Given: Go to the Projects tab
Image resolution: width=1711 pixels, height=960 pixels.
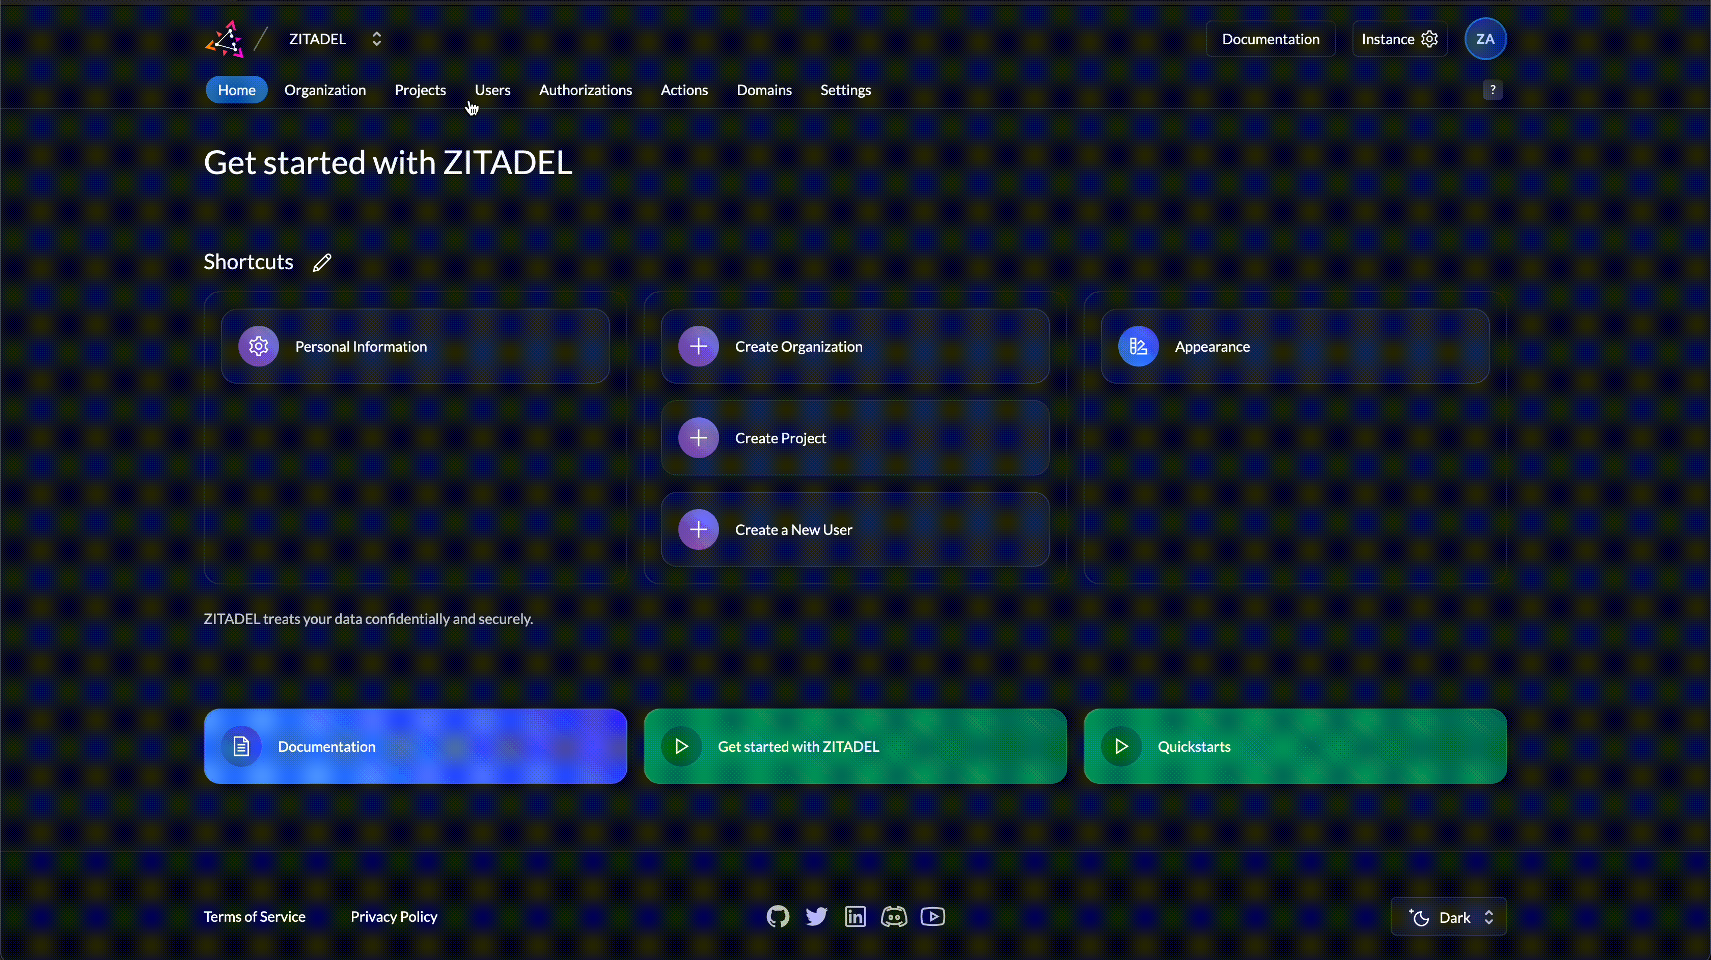Looking at the screenshot, I should point(420,90).
